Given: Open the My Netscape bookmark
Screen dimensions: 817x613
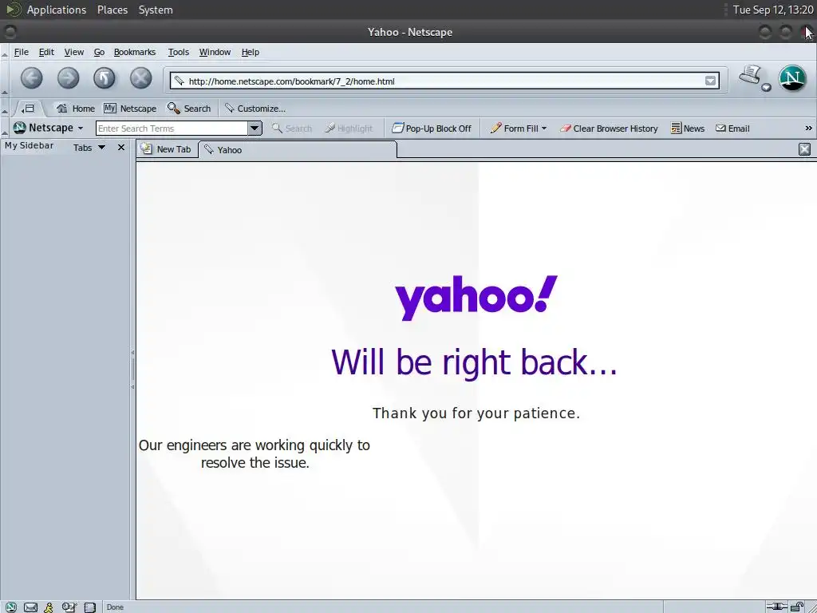Looking at the screenshot, I should (130, 109).
